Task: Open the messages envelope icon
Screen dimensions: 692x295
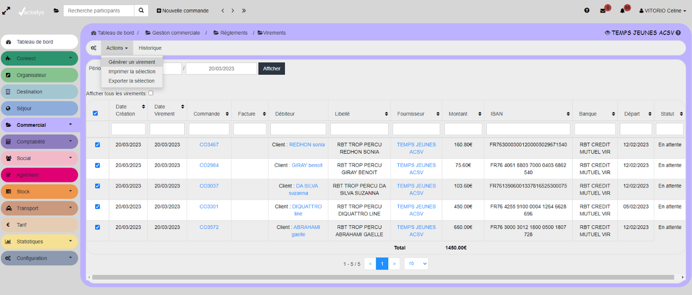Action: (x=603, y=11)
